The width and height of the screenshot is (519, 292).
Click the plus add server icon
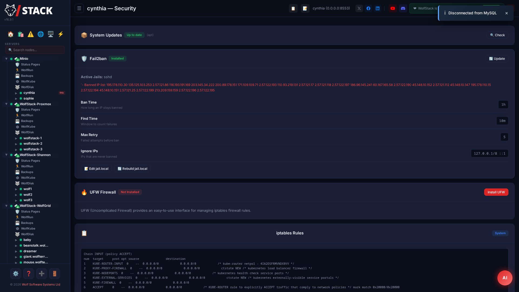42,274
